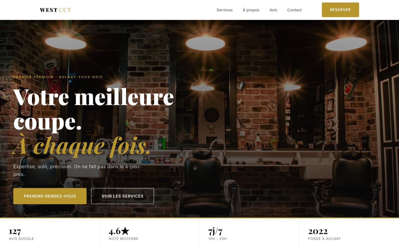Click the 'Votre meilleure coupe.' headline
Image resolution: width=399 pixels, height=249 pixels.
pyautogui.click(x=93, y=109)
